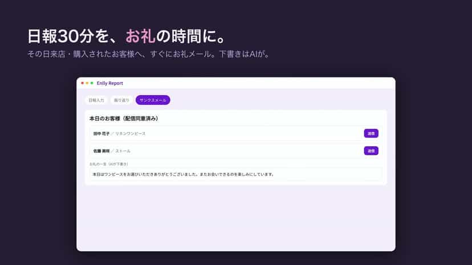Click the リネンワンピース item text
Viewport: 472px width, 265px height.
(x=131, y=134)
